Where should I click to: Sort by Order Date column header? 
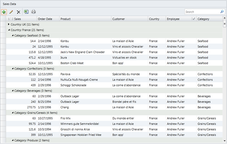click(x=48, y=19)
